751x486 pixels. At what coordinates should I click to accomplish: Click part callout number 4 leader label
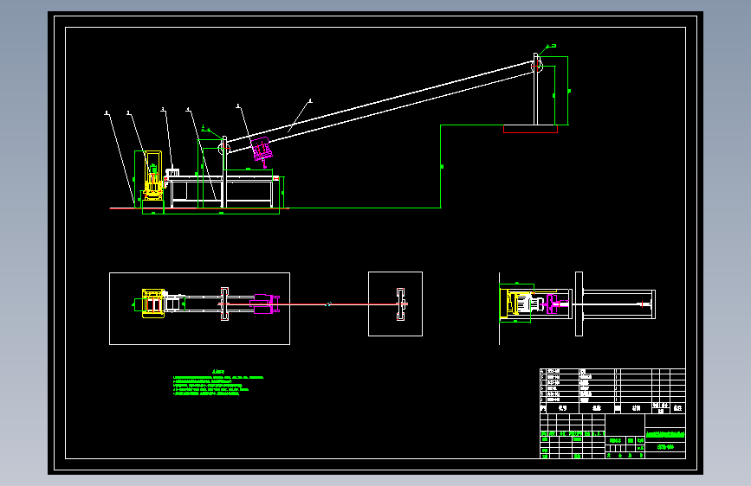tap(188, 110)
